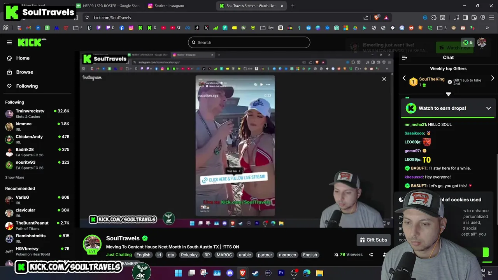
Task: Show previous weekly top gifter
Action: coord(404,78)
